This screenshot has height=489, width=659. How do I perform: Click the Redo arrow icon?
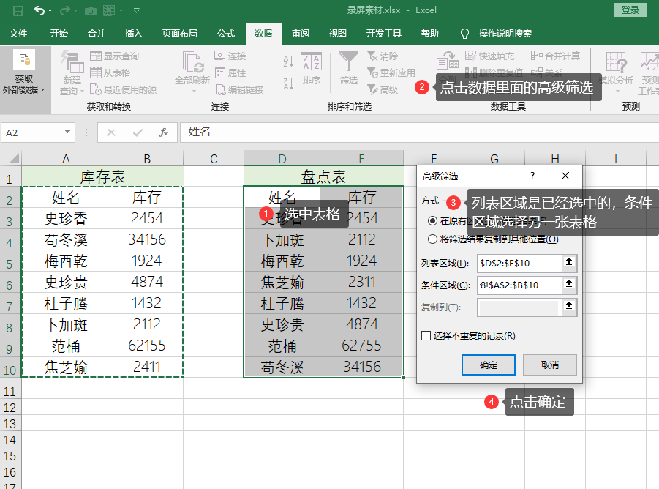pos(64,10)
